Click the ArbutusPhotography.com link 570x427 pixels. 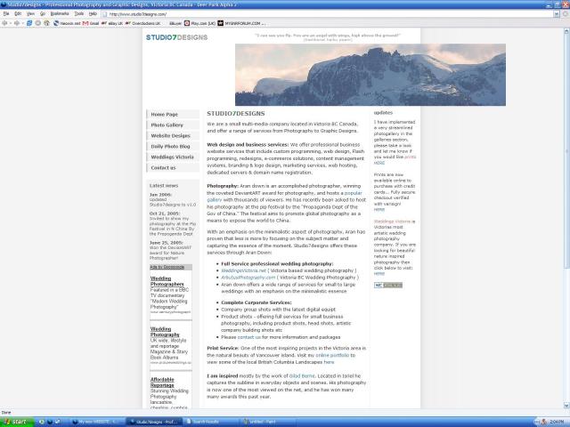(248, 278)
